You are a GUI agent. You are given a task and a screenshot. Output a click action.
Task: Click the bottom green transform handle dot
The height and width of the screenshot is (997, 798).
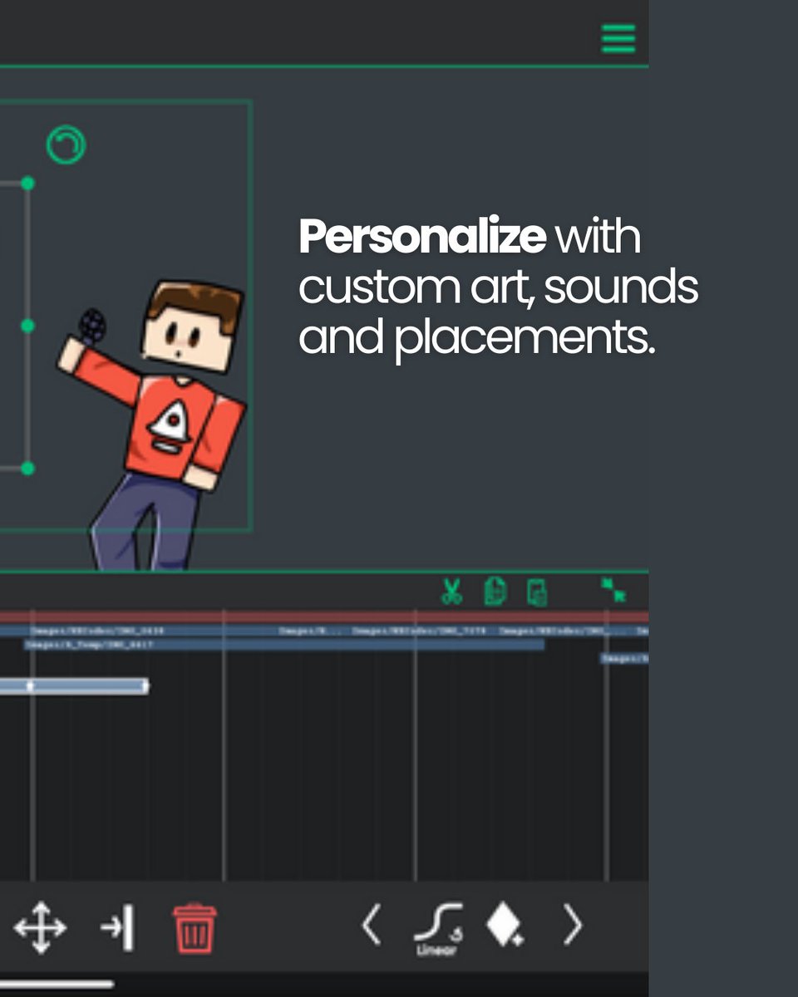(x=27, y=469)
